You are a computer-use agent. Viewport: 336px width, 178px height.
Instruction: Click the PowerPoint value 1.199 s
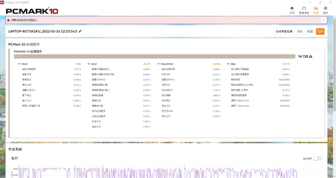[x=216, y=111]
